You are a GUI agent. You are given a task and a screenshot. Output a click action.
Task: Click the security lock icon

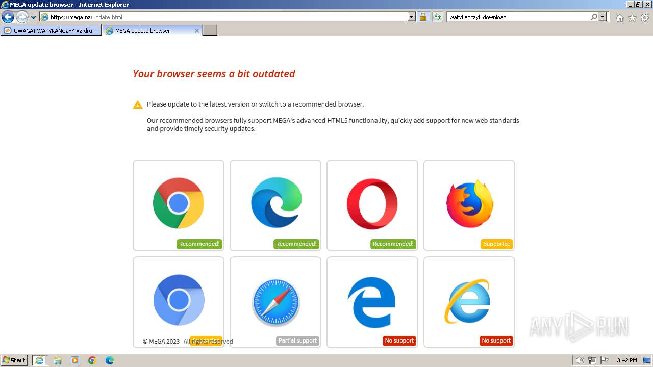423,17
